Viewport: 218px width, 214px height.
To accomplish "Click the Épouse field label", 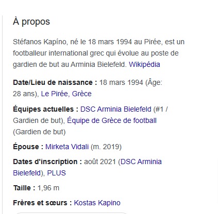I will coord(28,147).
